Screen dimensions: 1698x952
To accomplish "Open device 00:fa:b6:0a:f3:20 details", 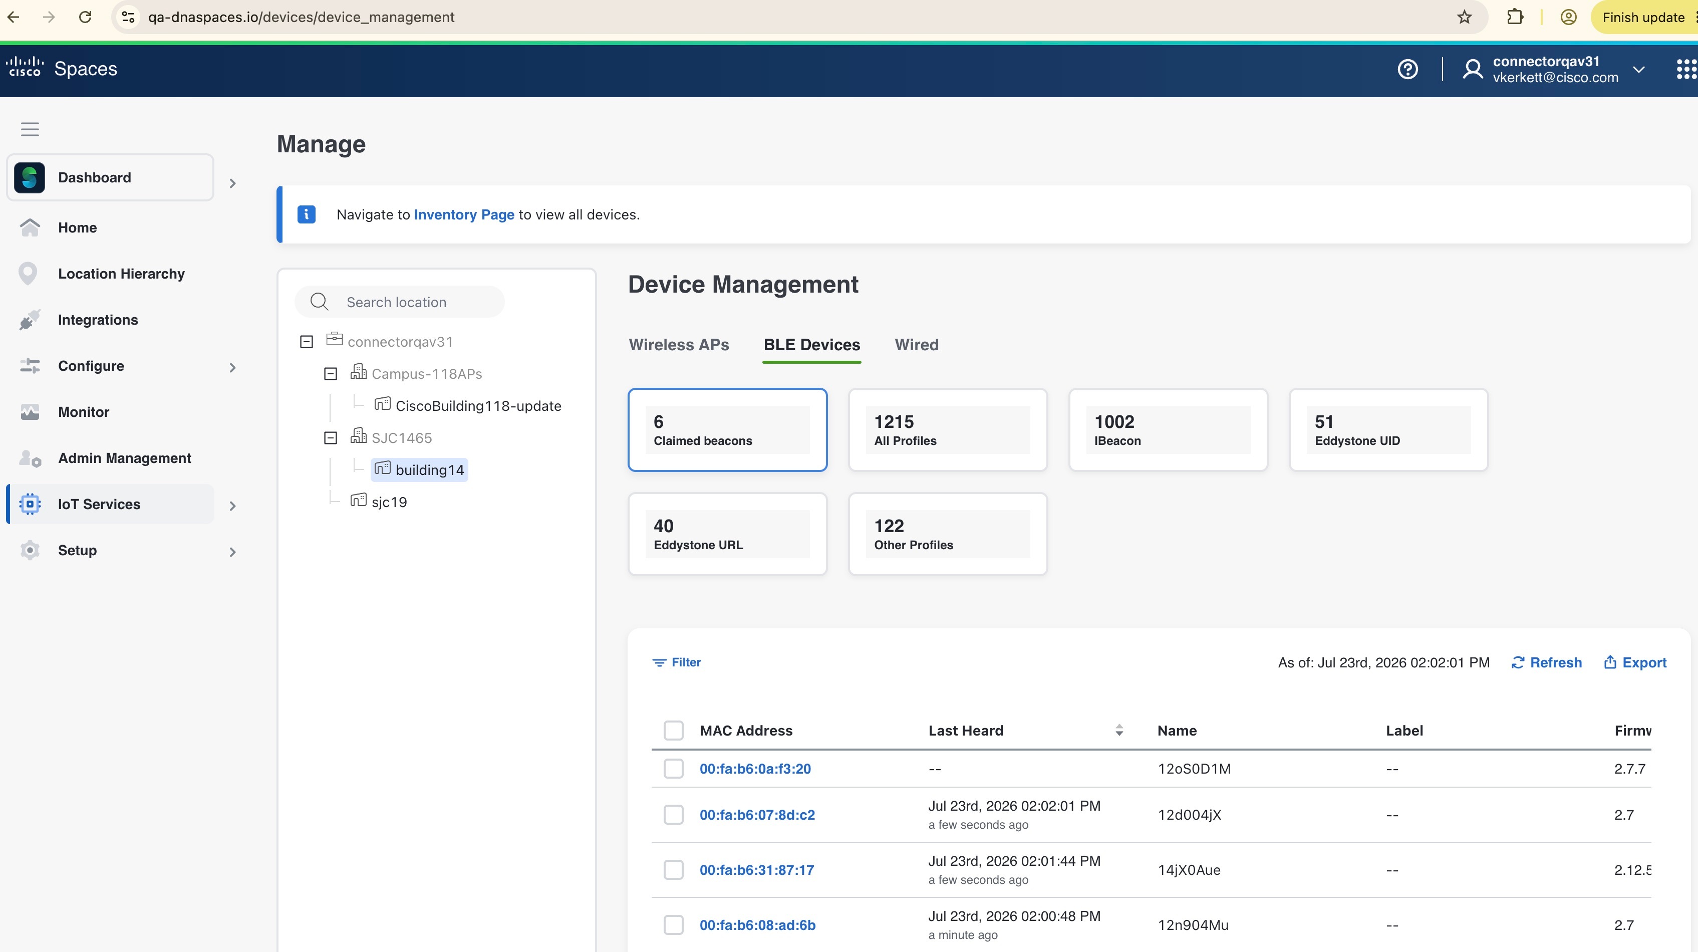I will 755,769.
